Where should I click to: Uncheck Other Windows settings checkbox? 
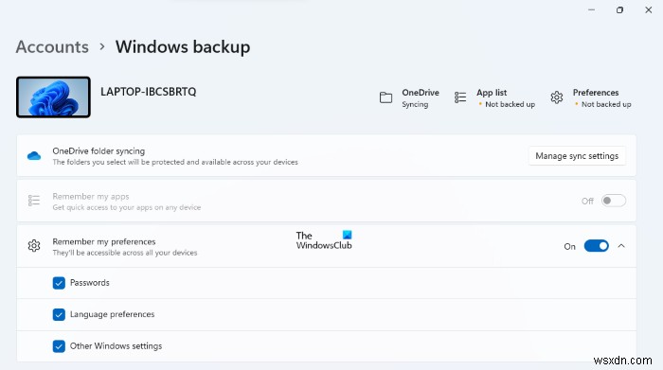point(59,346)
